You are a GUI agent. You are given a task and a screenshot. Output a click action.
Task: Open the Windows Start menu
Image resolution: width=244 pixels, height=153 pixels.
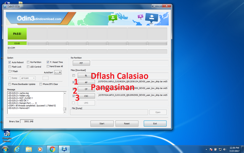[5, 149]
